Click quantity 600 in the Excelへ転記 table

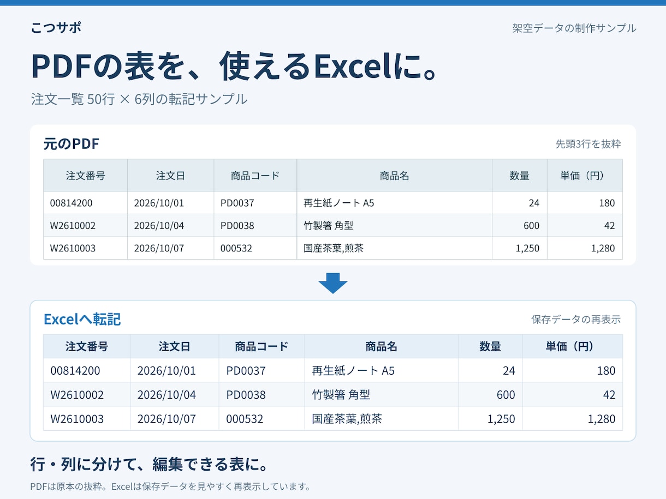pos(506,395)
